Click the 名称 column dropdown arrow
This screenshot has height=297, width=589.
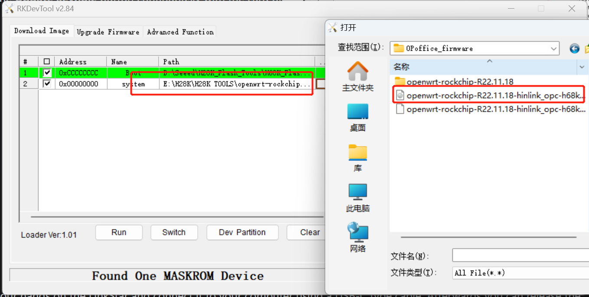pos(582,67)
